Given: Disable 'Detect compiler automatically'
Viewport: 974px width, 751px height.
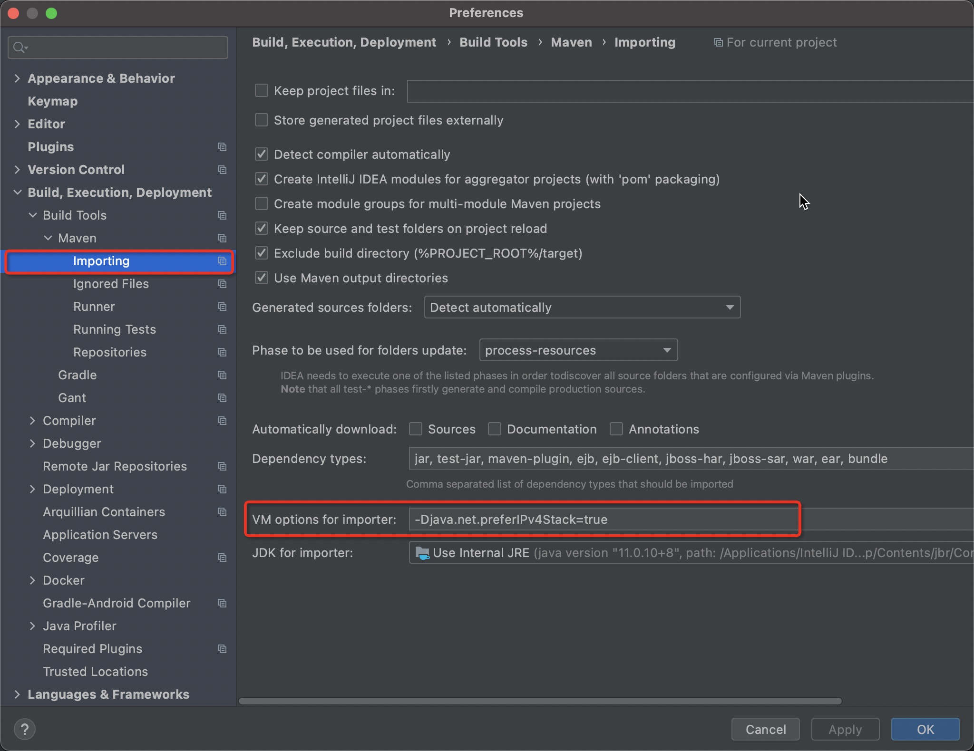Looking at the screenshot, I should tap(262, 154).
